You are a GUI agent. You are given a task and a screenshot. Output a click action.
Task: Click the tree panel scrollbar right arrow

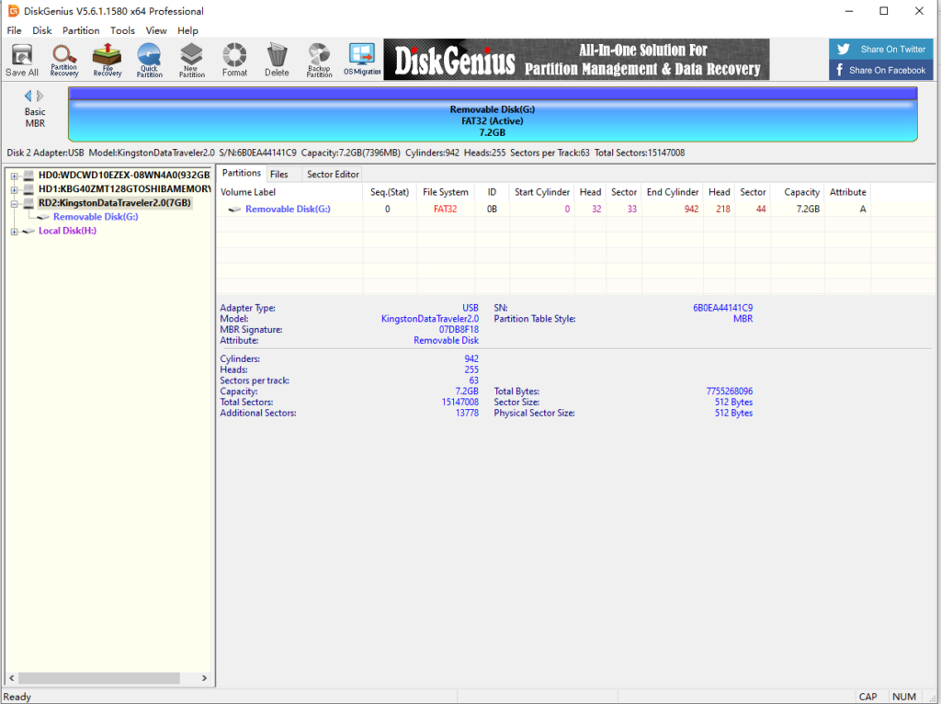(204, 678)
